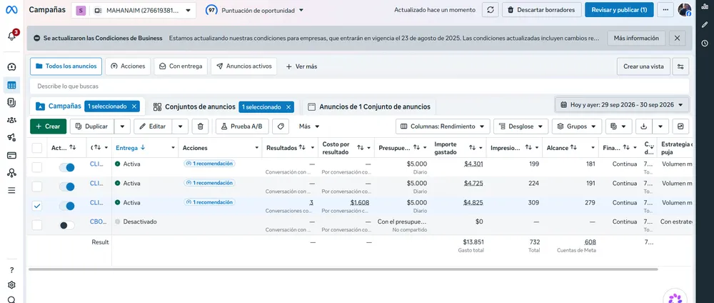714x303 pixels.
Task: Select the Todos los anuncios view
Action: (66, 66)
